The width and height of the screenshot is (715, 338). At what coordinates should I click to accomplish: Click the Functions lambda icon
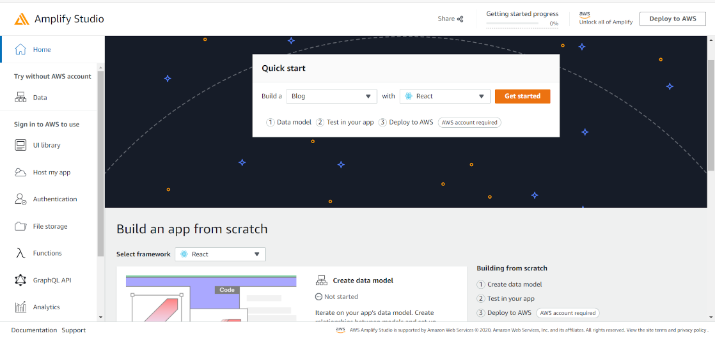[x=20, y=253]
